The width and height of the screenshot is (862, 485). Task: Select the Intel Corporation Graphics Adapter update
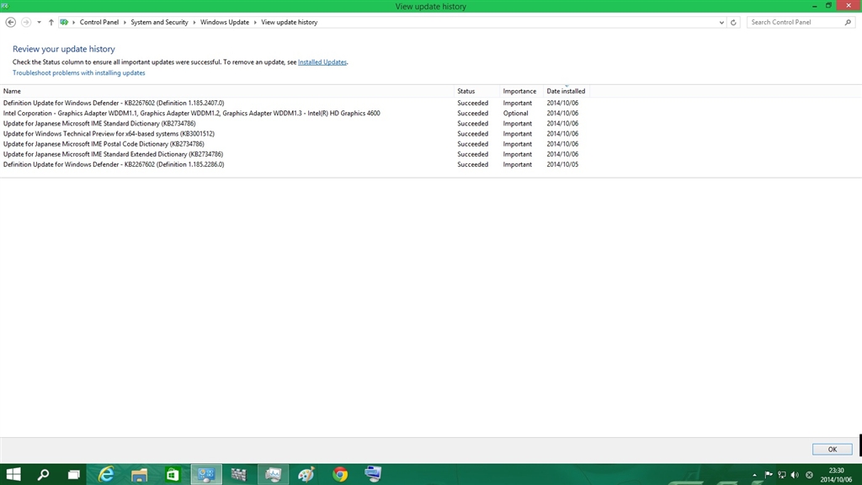click(x=295, y=114)
